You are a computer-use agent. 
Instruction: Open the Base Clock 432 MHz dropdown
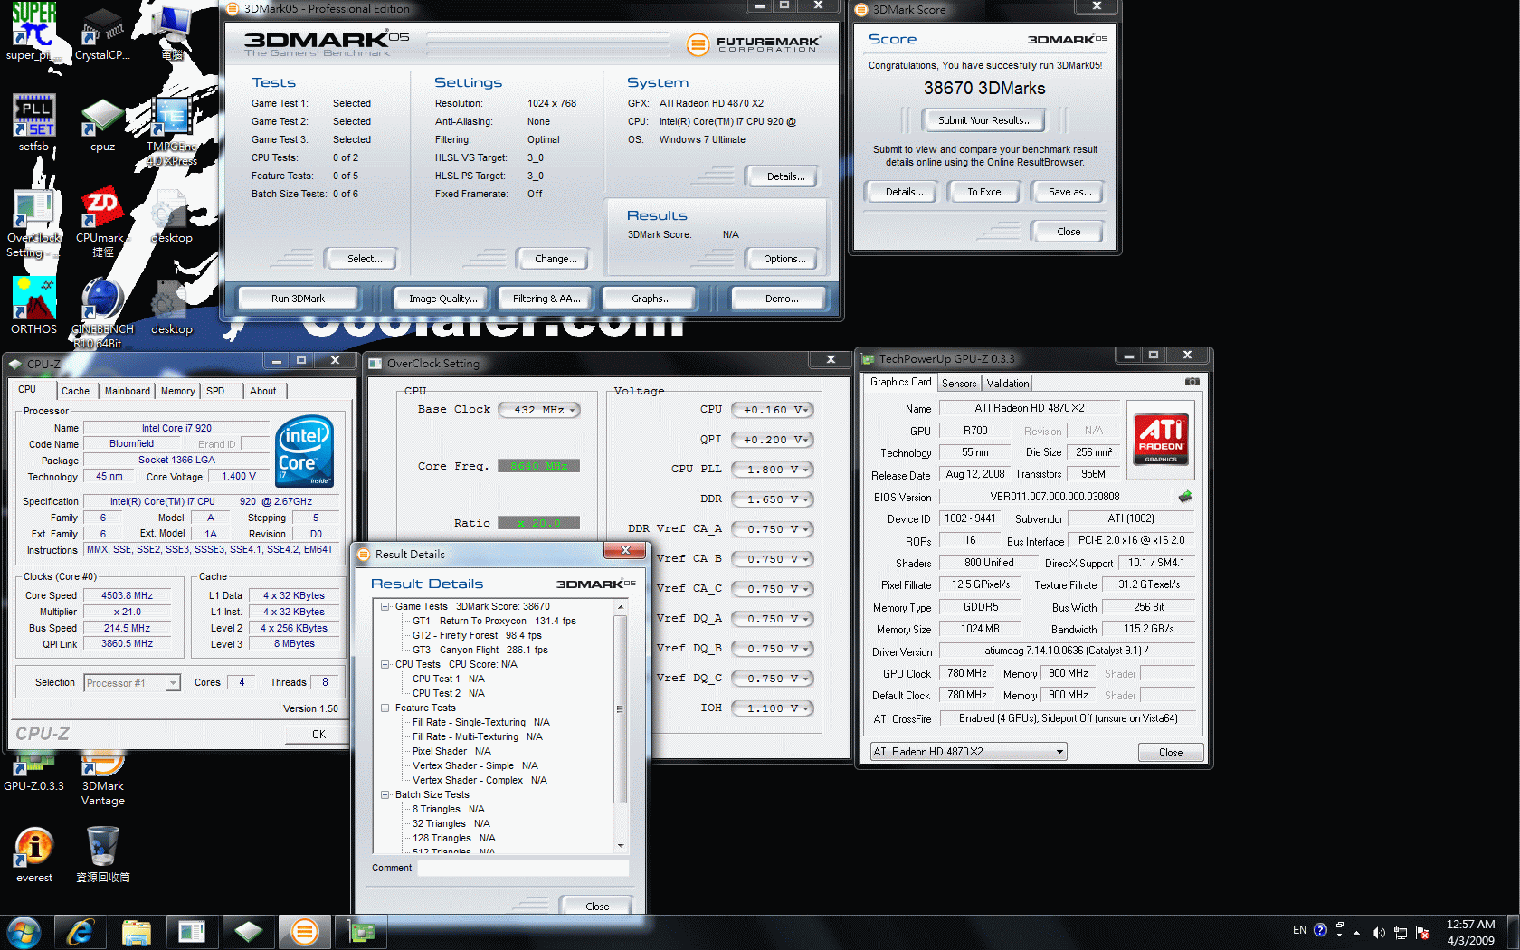[540, 410]
